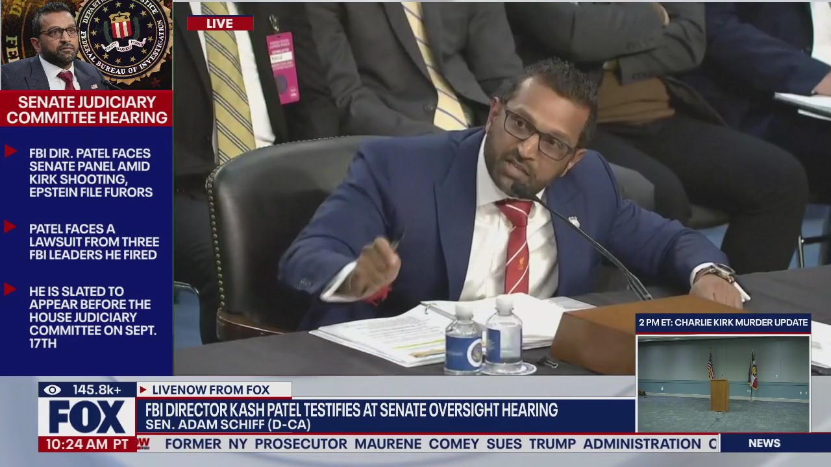Click the Senate Judiciary Committee Hearing header
The image size is (831, 467).
(x=87, y=109)
